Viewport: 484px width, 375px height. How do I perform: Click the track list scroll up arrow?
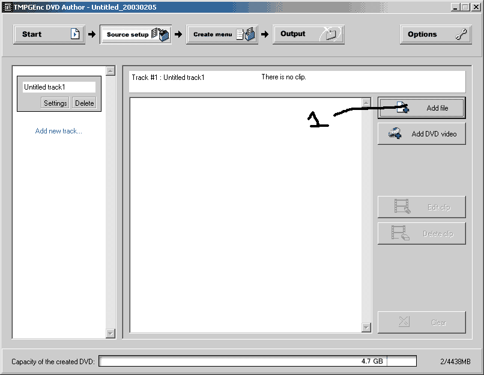coord(110,71)
